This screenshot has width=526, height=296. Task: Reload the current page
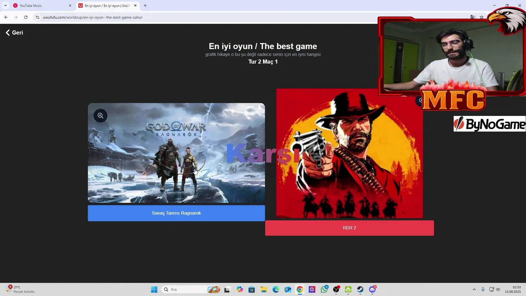[x=26, y=17]
